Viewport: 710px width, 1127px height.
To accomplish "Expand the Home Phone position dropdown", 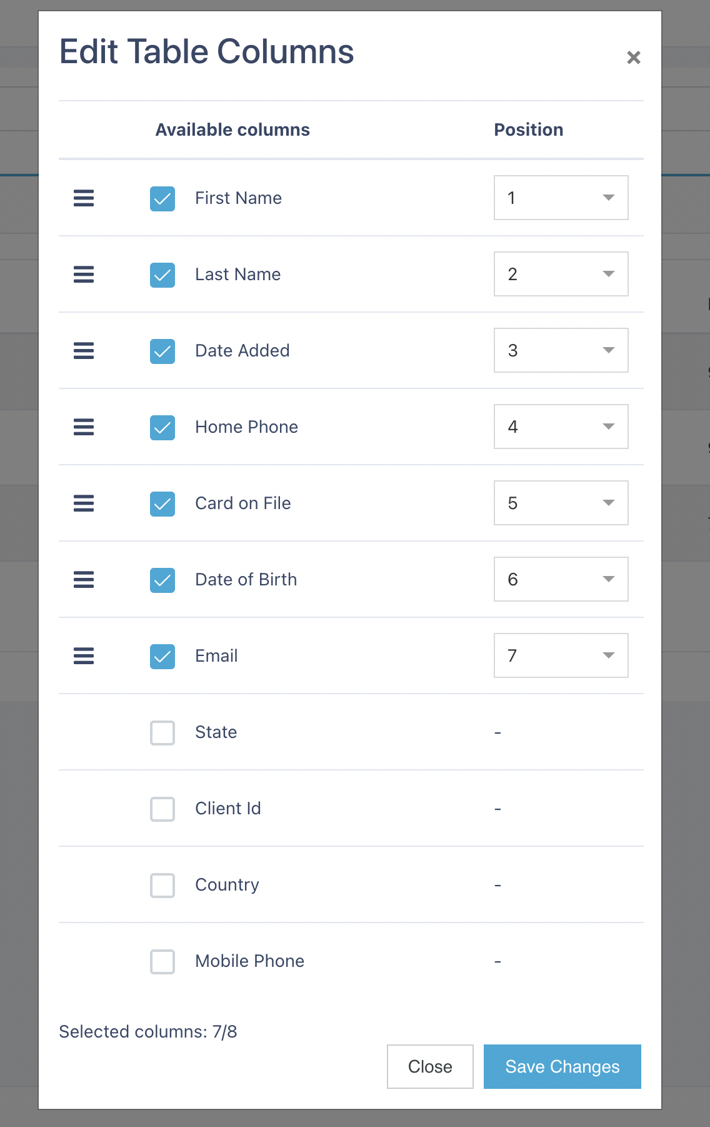I will (561, 427).
